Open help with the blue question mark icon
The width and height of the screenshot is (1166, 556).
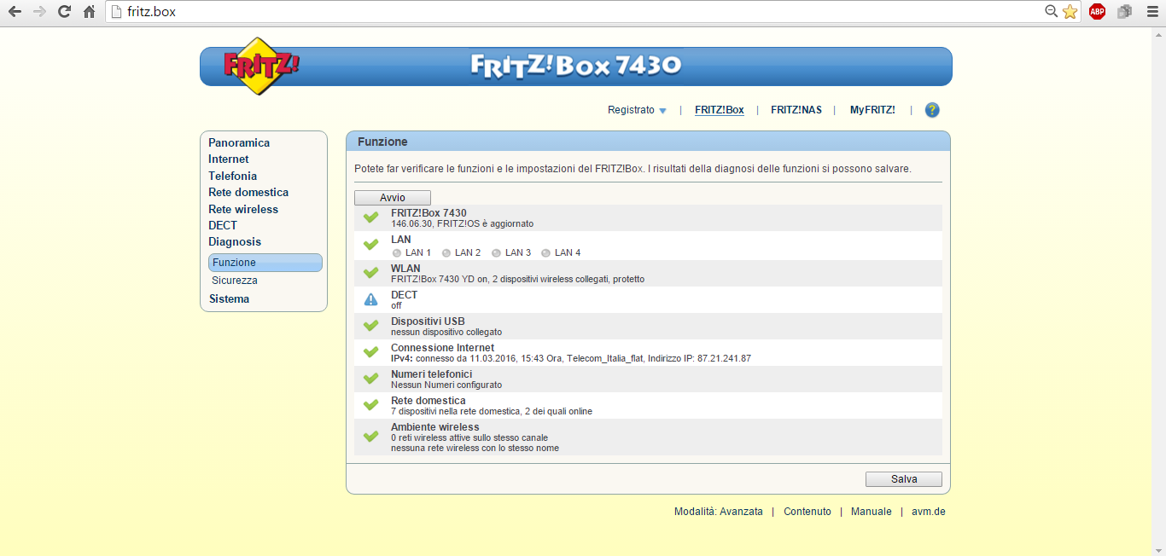click(932, 110)
